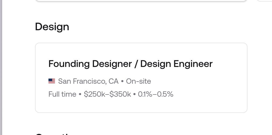Click the $250k–$350k salary range

coord(107,94)
